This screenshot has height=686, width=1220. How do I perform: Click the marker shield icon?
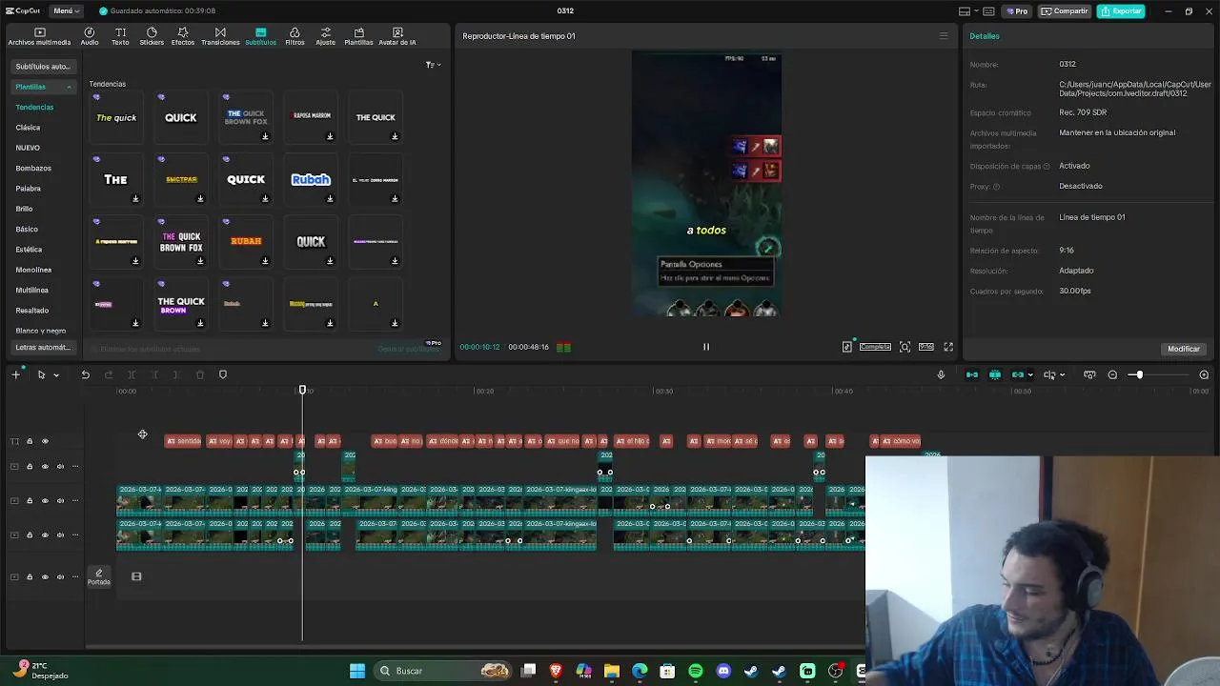pos(223,374)
